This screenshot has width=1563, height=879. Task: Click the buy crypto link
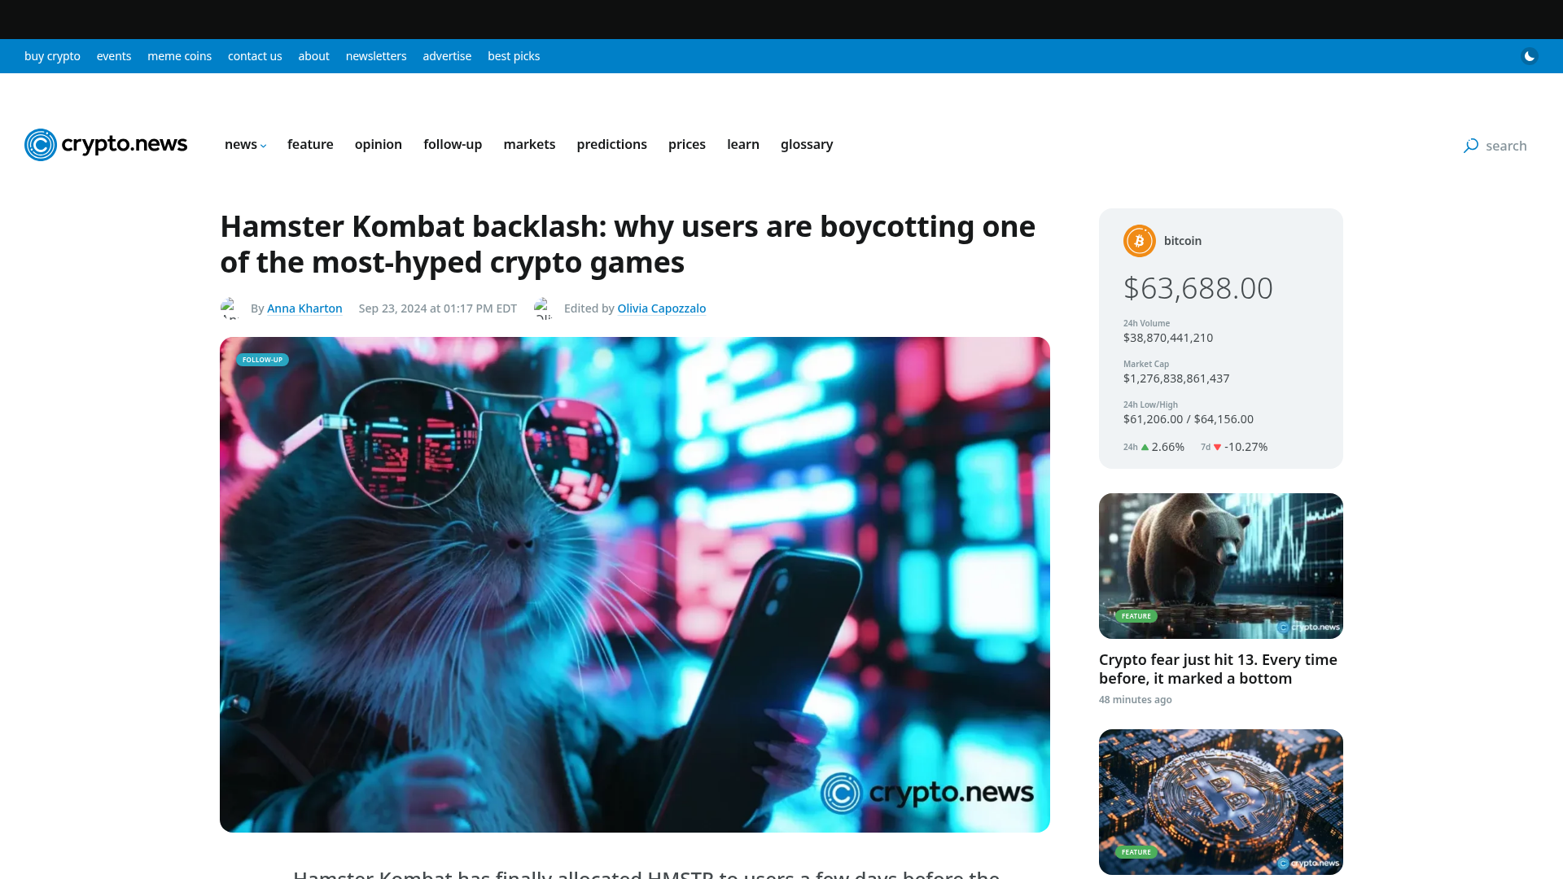[x=52, y=56]
